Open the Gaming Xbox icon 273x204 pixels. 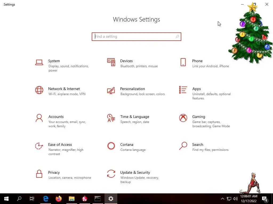click(183, 118)
